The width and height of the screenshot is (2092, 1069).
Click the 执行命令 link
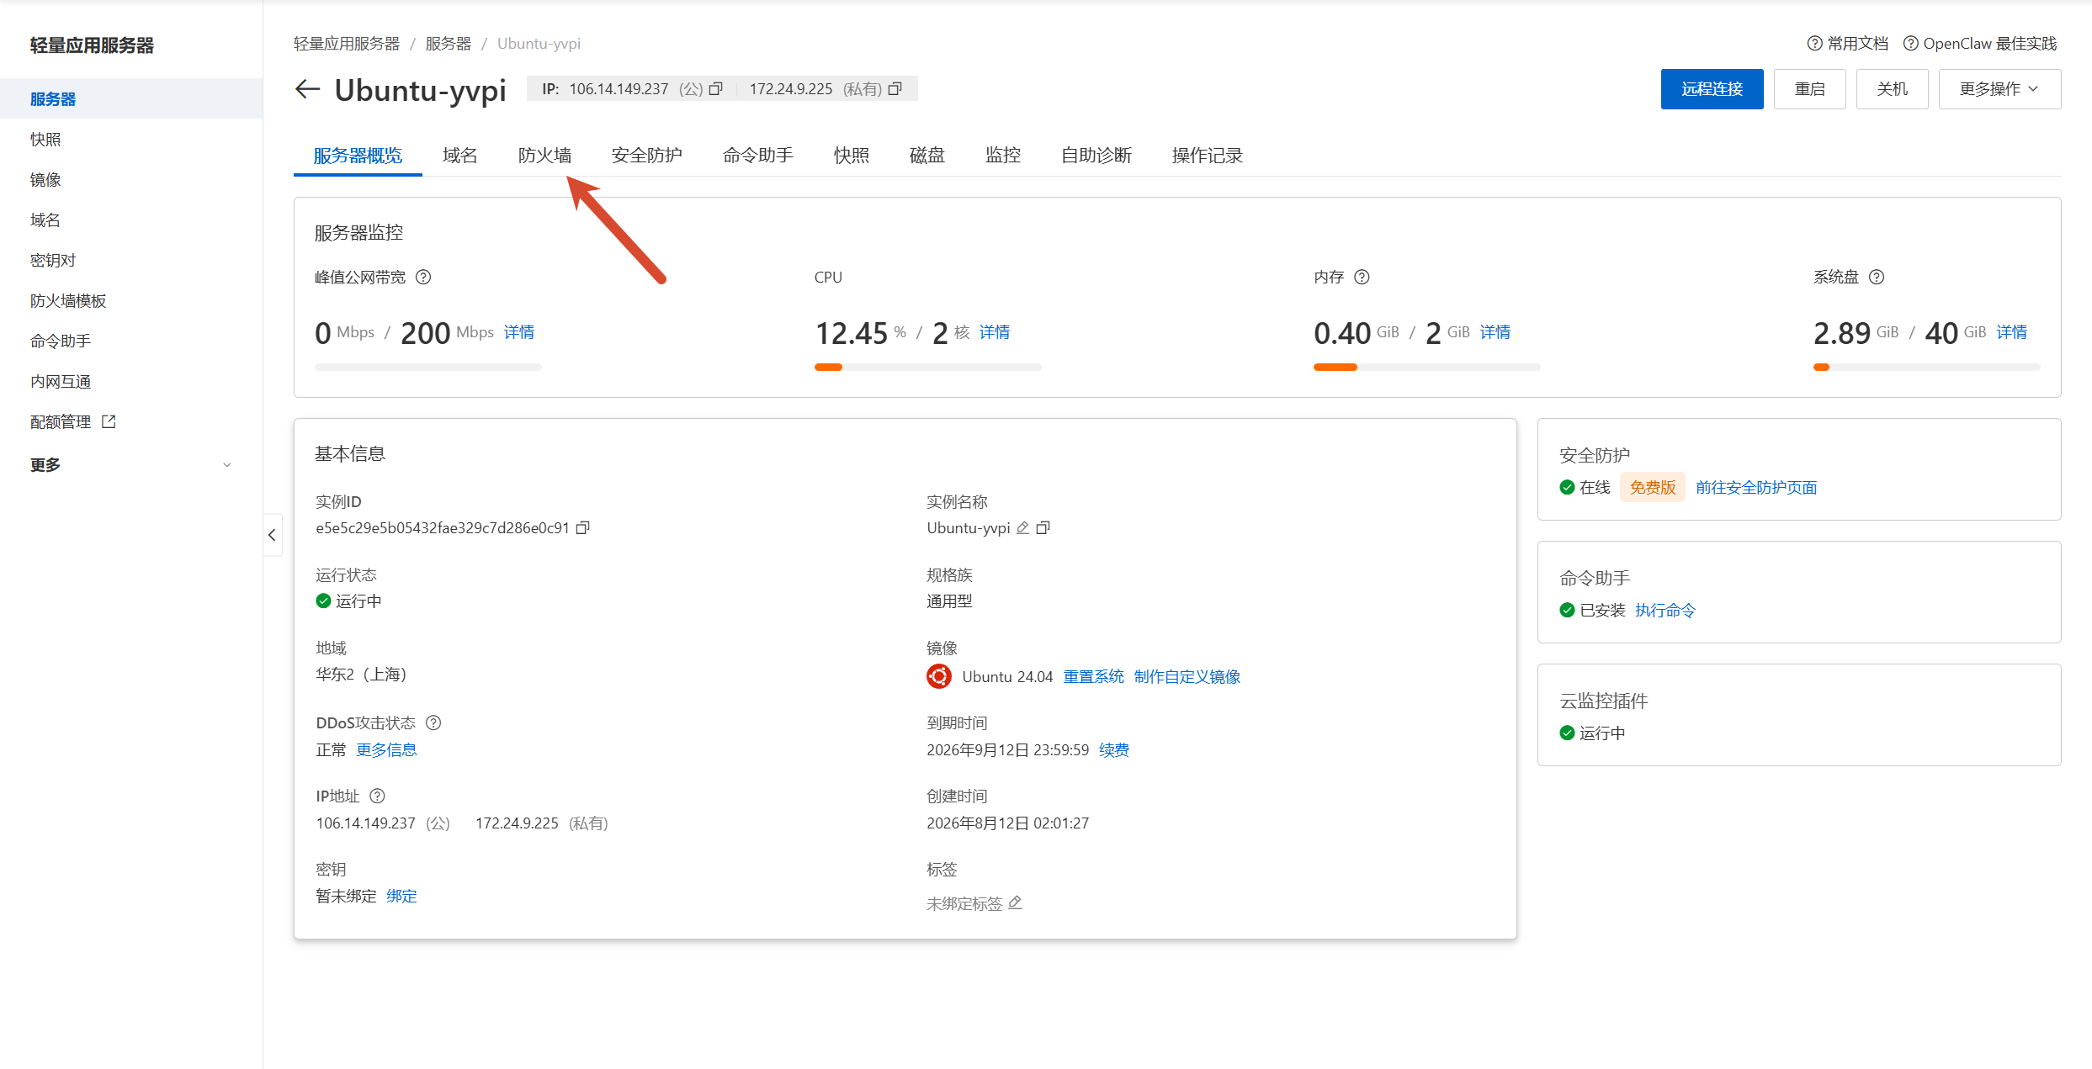[x=1665, y=610]
